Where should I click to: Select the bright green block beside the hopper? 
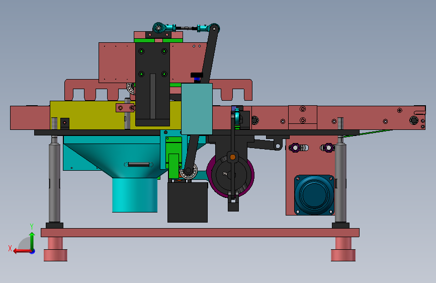[174, 158]
